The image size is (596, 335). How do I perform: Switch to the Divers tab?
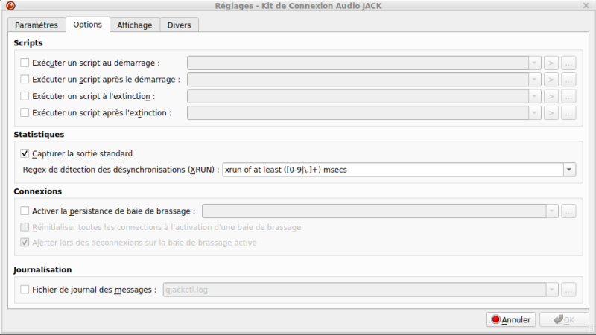(x=179, y=25)
